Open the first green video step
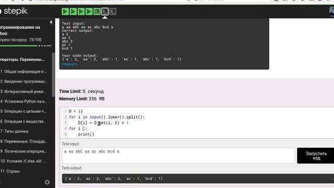The image size is (334, 188). point(65,11)
